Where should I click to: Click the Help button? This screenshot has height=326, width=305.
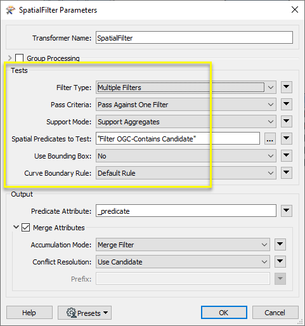click(x=29, y=313)
